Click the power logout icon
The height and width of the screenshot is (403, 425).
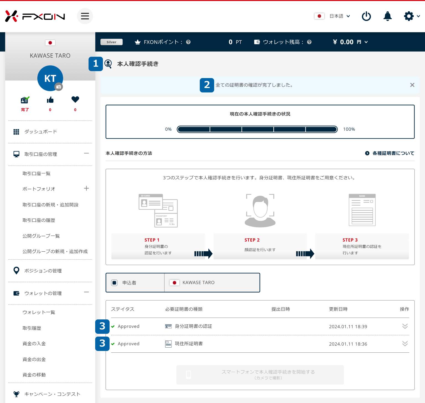click(366, 16)
